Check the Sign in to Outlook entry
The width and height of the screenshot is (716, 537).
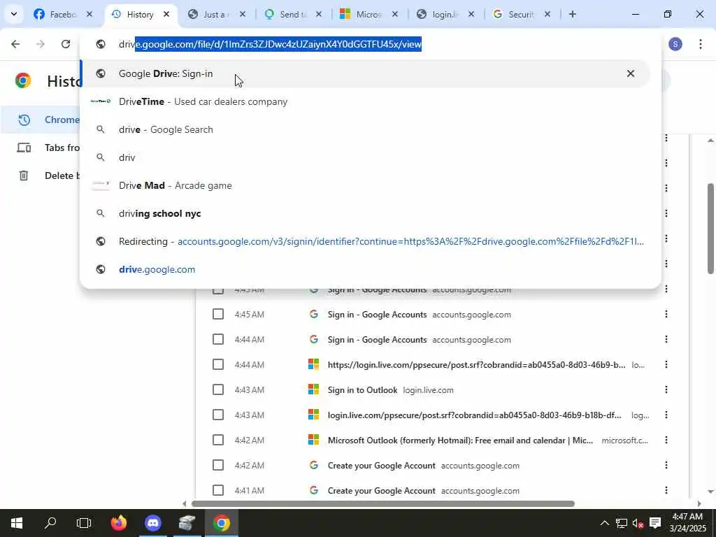(x=218, y=389)
